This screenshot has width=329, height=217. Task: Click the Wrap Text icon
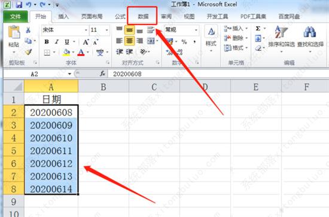tap(151, 30)
